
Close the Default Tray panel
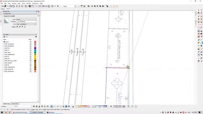38,11
